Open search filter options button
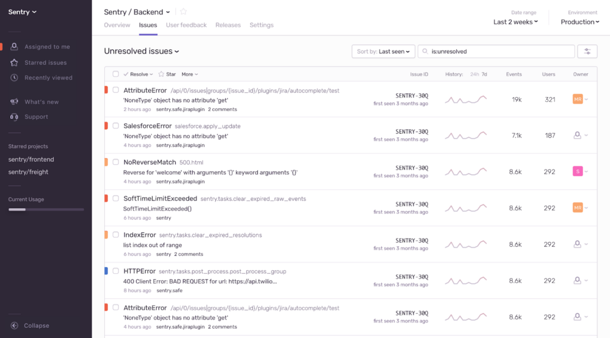 587,52
